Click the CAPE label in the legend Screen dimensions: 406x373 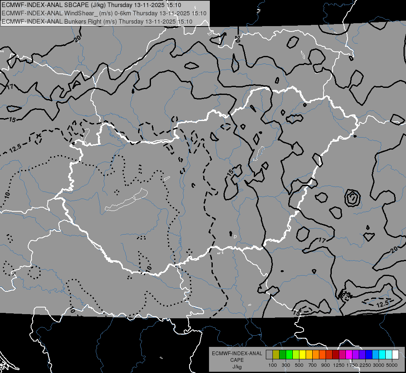[x=237, y=360]
